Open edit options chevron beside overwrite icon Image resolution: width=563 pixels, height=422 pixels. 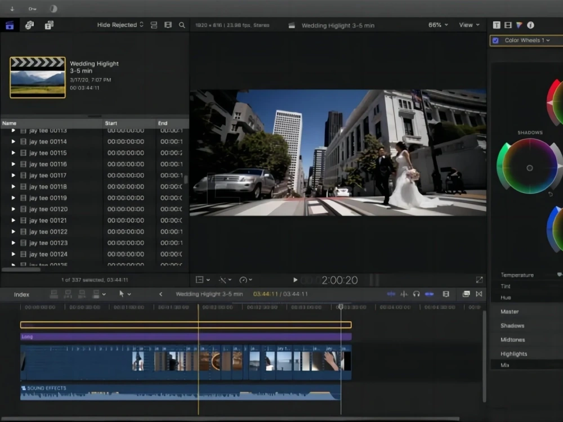tap(104, 294)
